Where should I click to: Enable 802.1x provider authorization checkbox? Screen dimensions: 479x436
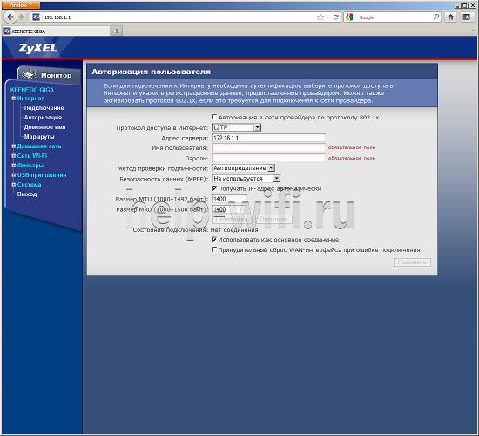(x=214, y=117)
